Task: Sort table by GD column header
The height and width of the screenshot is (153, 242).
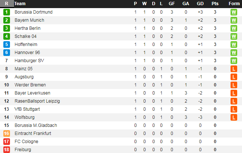Action: pos(200,4)
